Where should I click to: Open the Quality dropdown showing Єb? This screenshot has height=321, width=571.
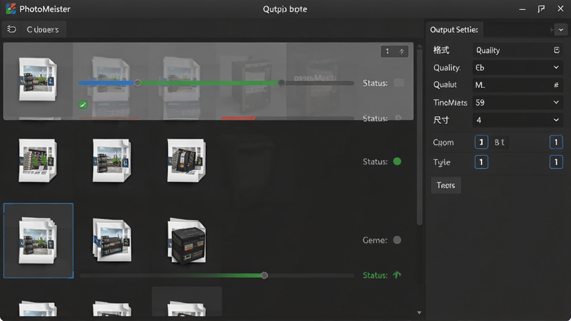(x=517, y=67)
